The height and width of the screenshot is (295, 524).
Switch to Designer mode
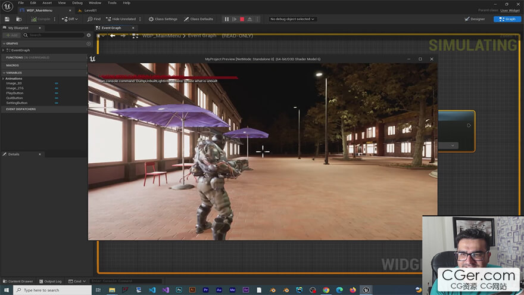(475, 19)
